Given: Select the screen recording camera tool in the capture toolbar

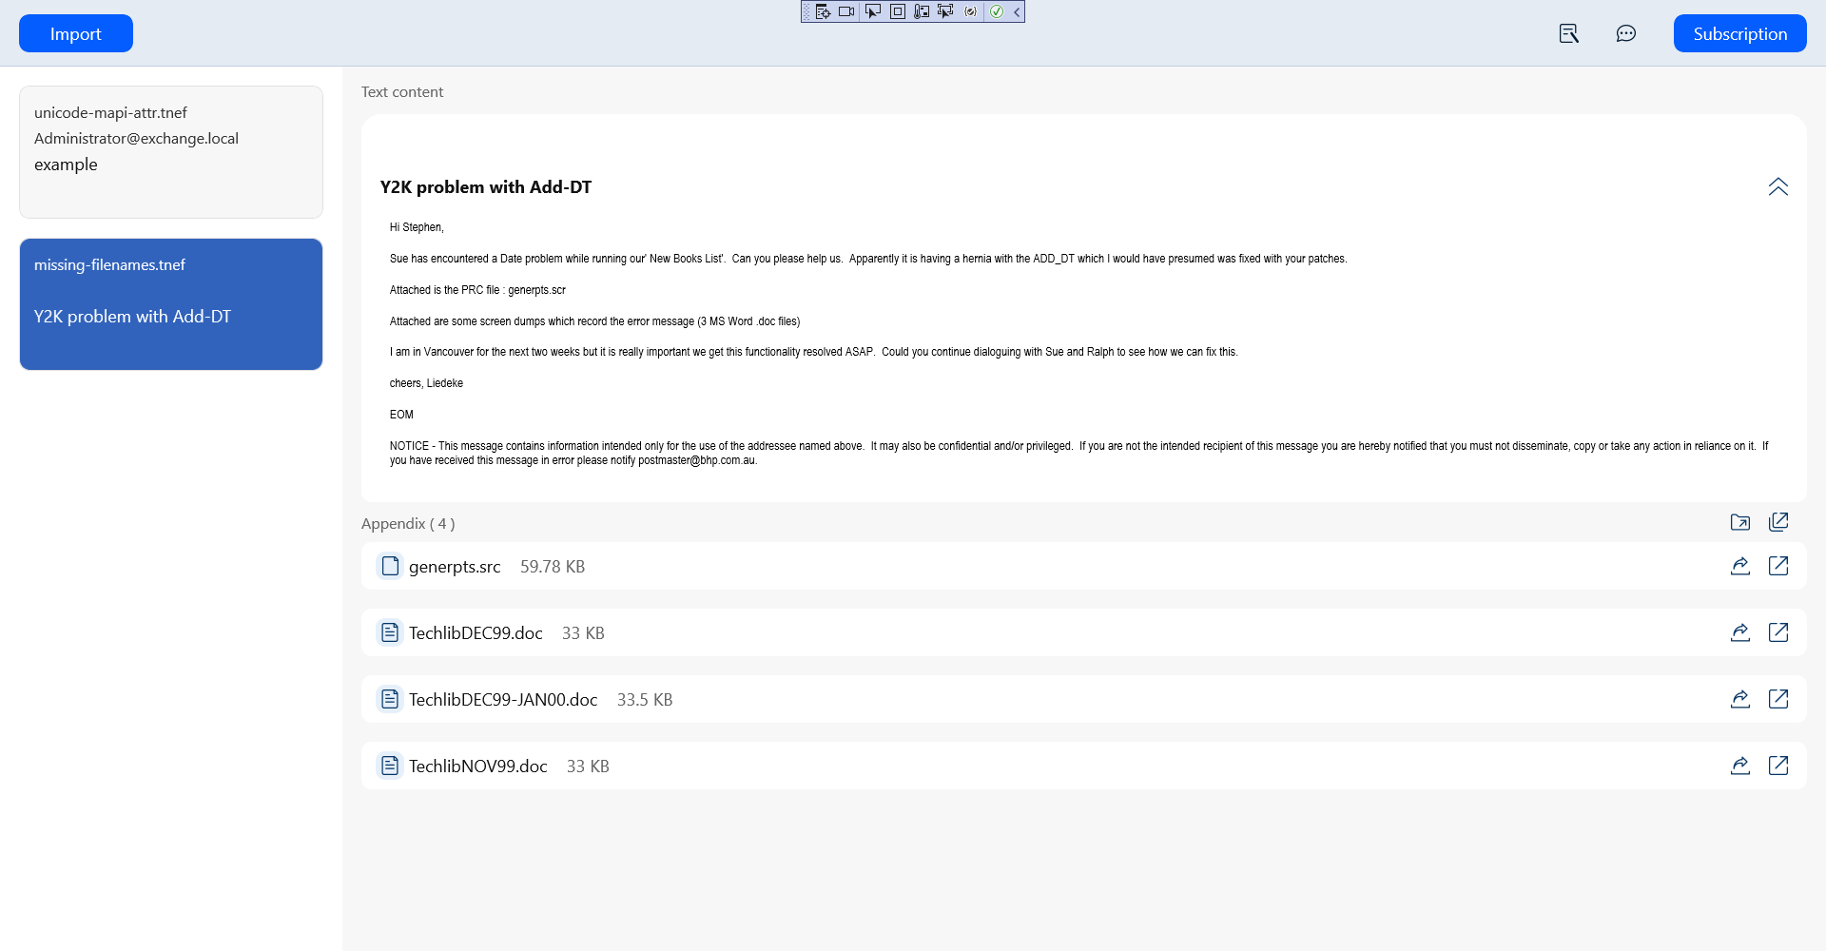Looking at the screenshot, I should point(846,11).
